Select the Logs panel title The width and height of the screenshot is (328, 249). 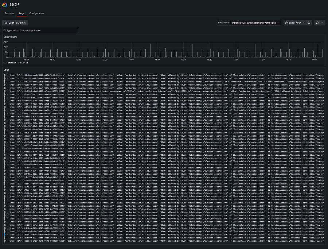point(6,70)
